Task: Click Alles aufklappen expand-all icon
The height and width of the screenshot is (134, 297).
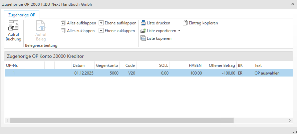Action: pos(63,23)
